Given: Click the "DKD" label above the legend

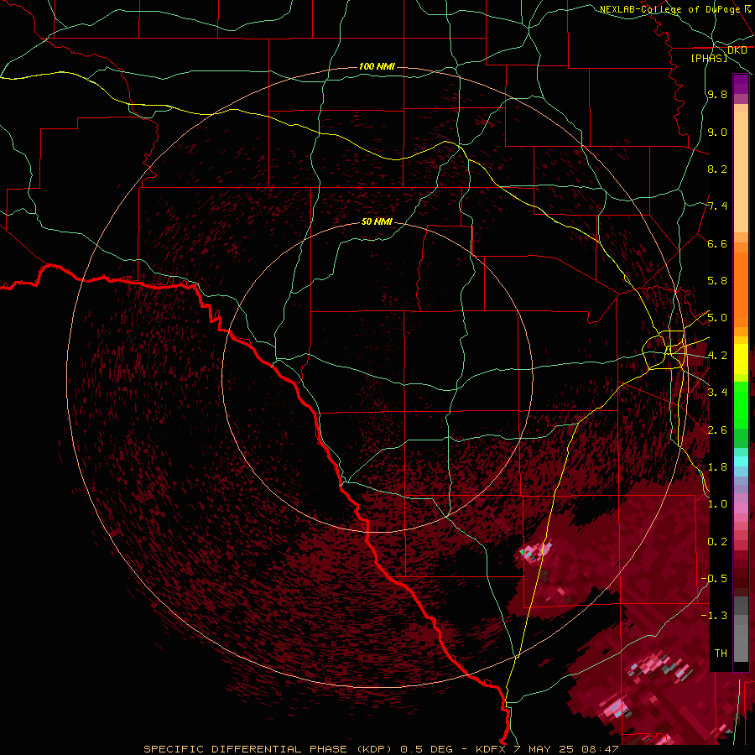Looking at the screenshot, I should click(x=737, y=50).
